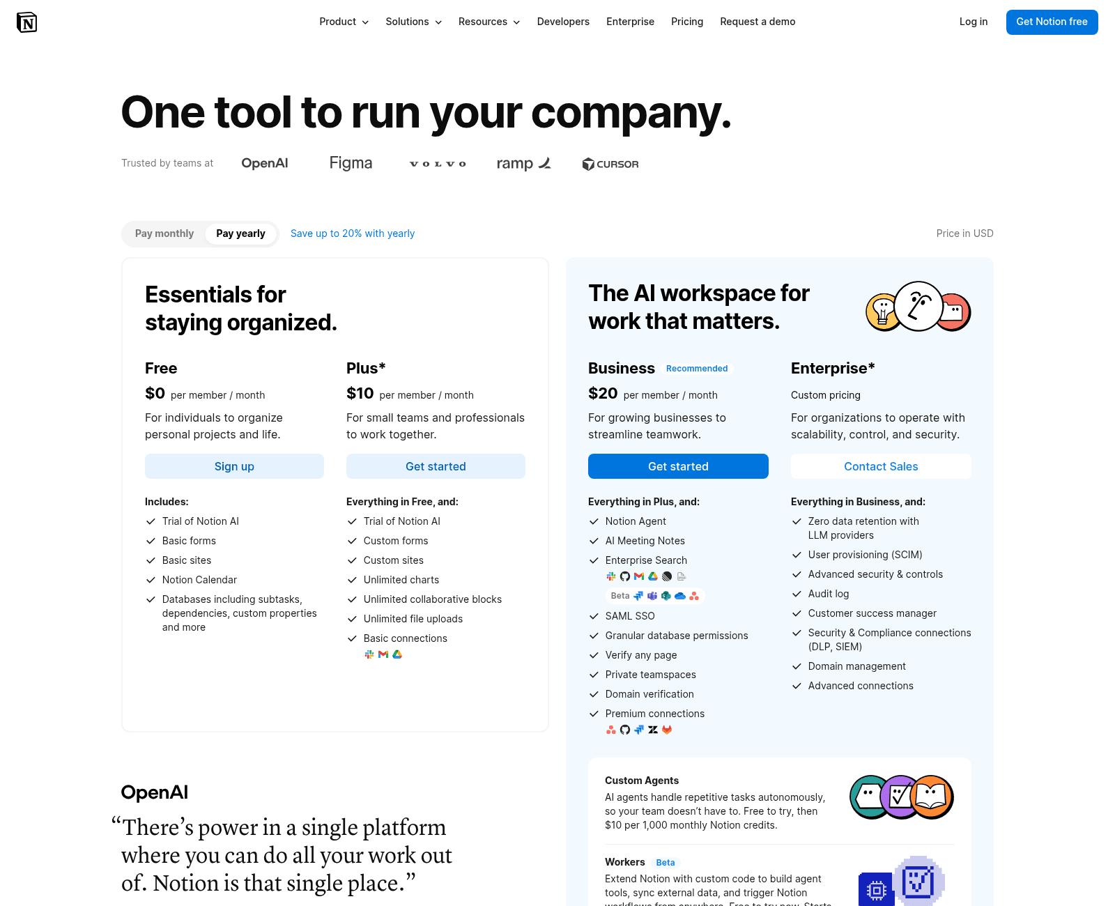1115x906 pixels.
Task: Click 'Unlimited charts' in Plus features
Action: pyautogui.click(x=401, y=580)
